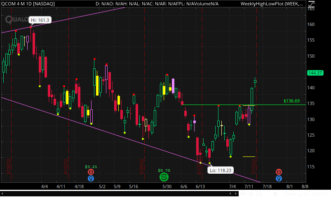This screenshot has width=331, height=198.
Task: Select the pointer drawing tool icon
Action: tap(275, 194)
